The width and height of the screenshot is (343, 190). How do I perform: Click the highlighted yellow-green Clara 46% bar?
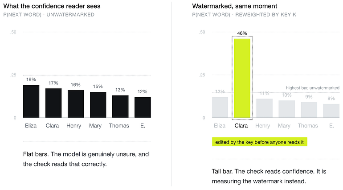(242, 78)
